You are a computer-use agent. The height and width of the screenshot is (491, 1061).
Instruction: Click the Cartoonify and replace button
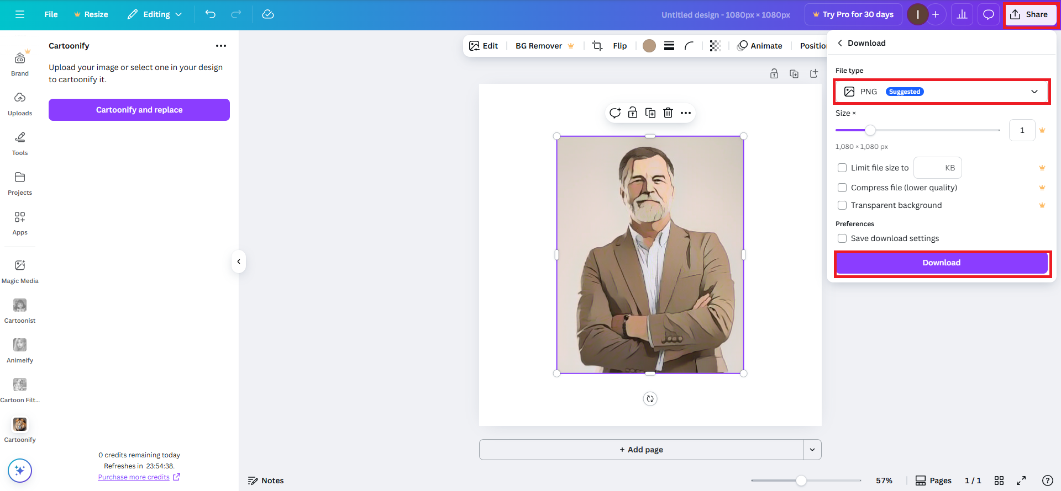point(139,110)
